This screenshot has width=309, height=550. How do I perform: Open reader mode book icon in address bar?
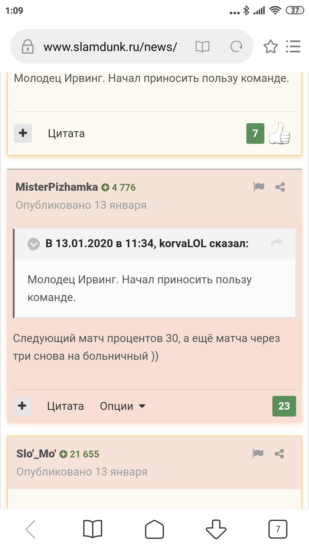(x=202, y=47)
